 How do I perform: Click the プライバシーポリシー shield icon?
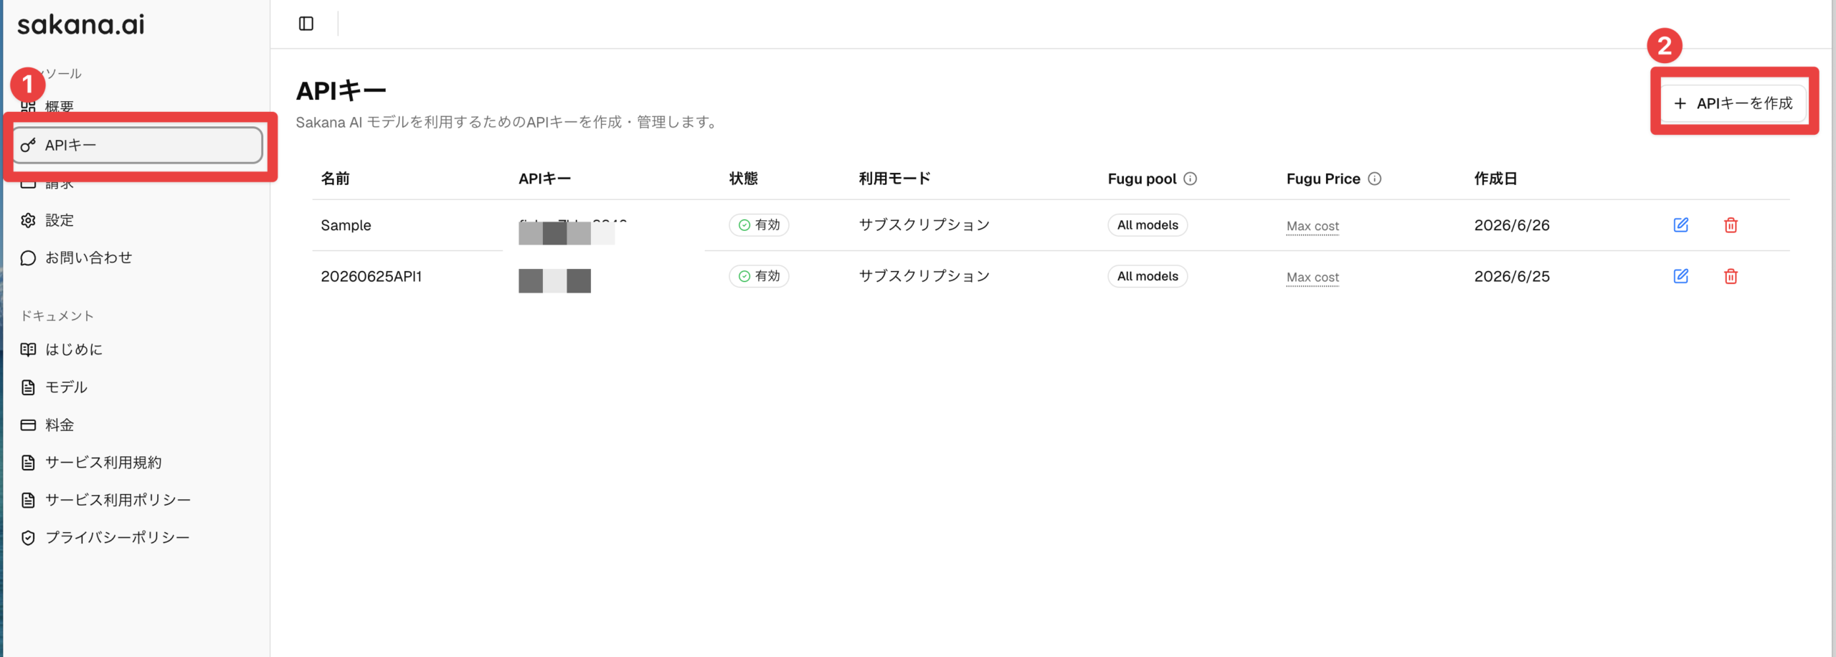(28, 538)
